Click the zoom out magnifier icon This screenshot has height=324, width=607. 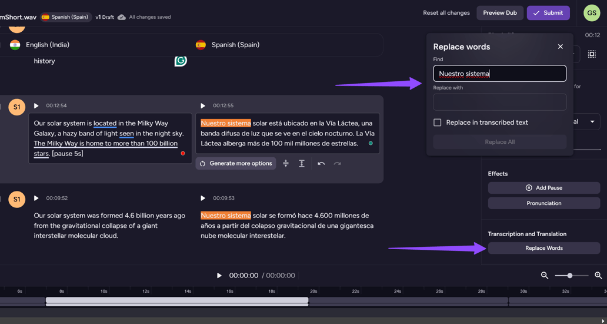click(x=545, y=275)
